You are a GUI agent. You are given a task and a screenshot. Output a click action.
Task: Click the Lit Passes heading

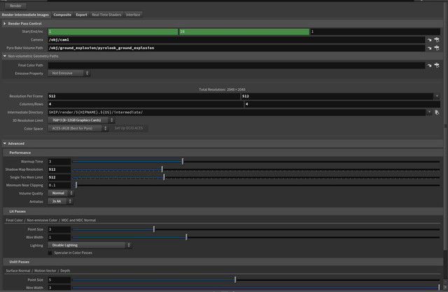pos(17,211)
